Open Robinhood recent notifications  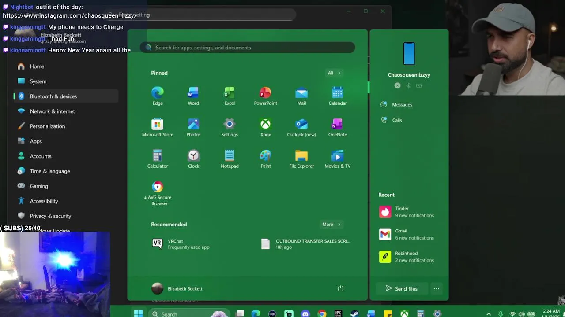[x=407, y=257]
